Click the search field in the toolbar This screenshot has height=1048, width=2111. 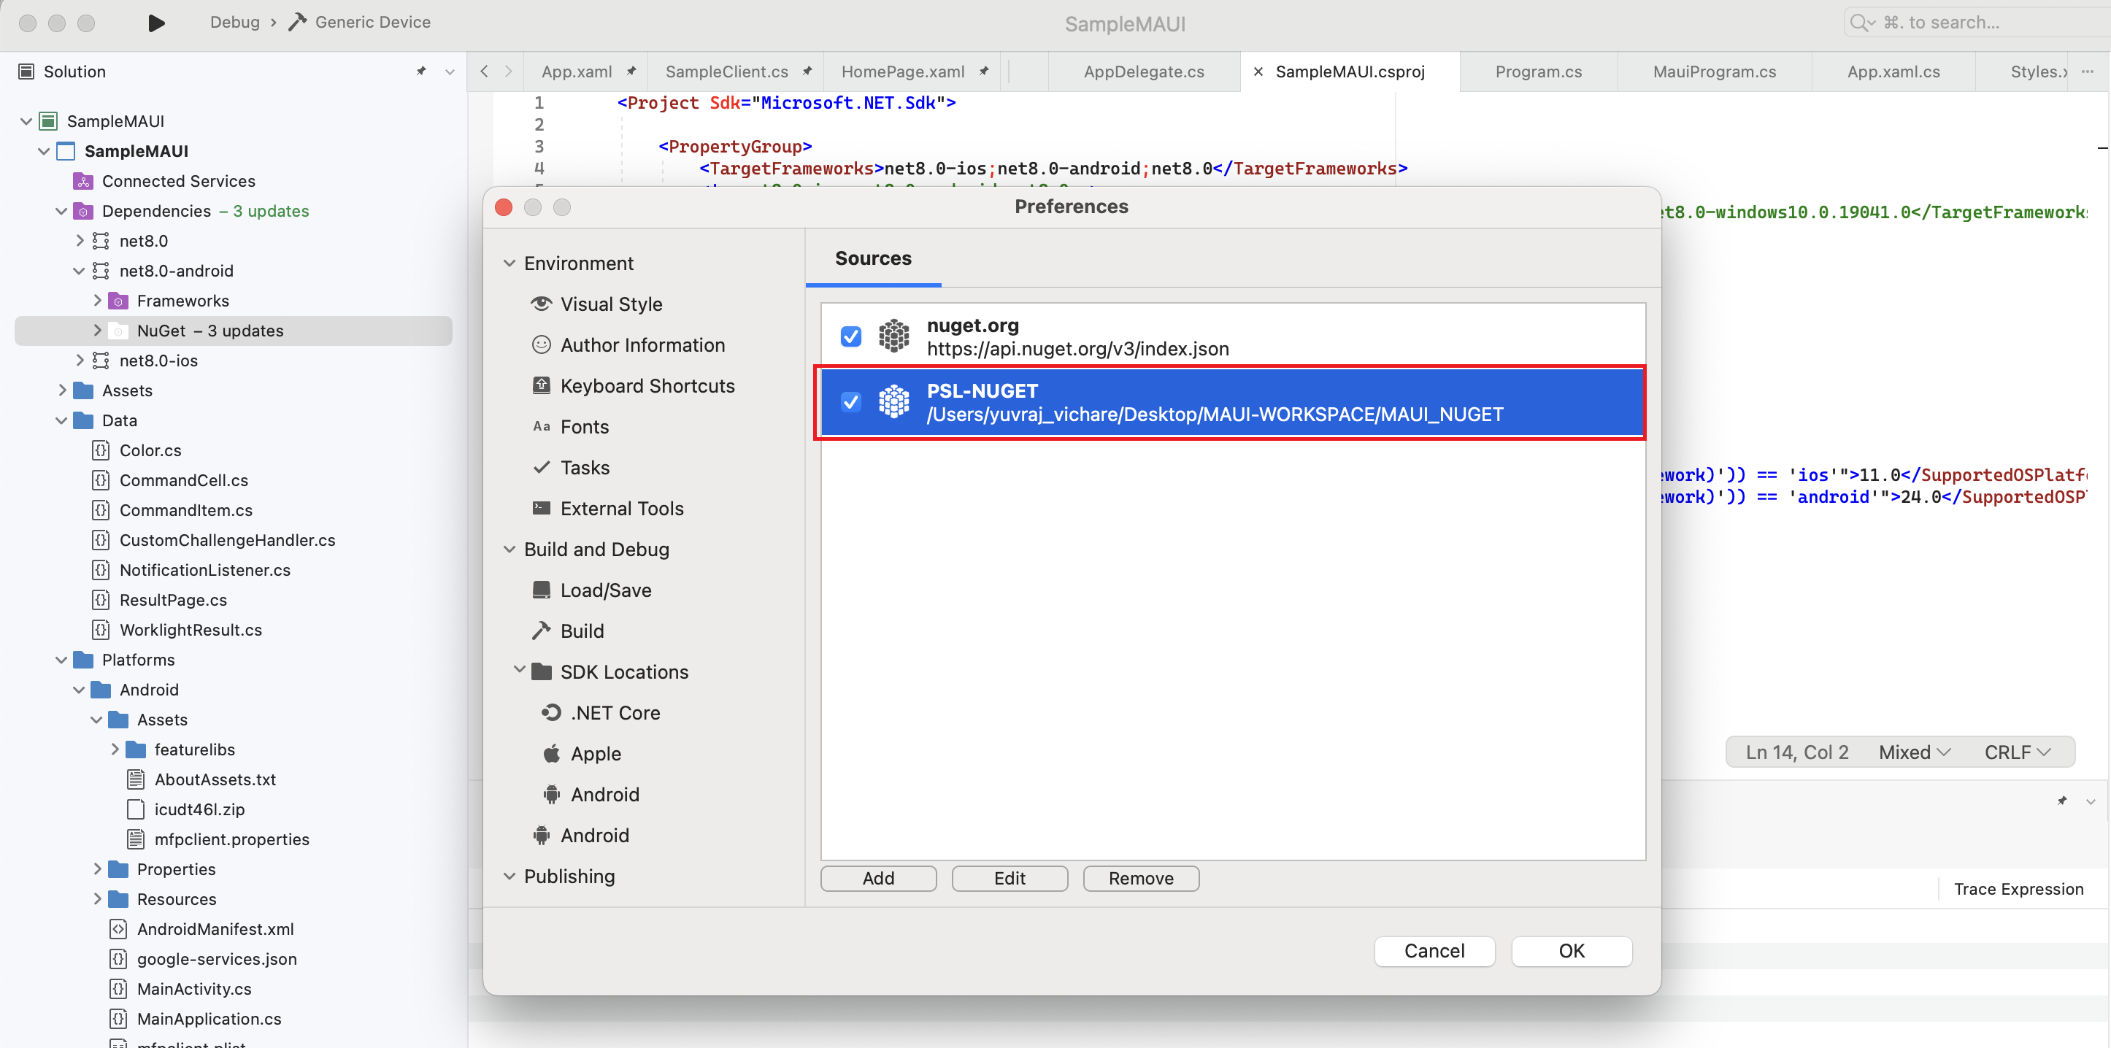[x=1966, y=22]
